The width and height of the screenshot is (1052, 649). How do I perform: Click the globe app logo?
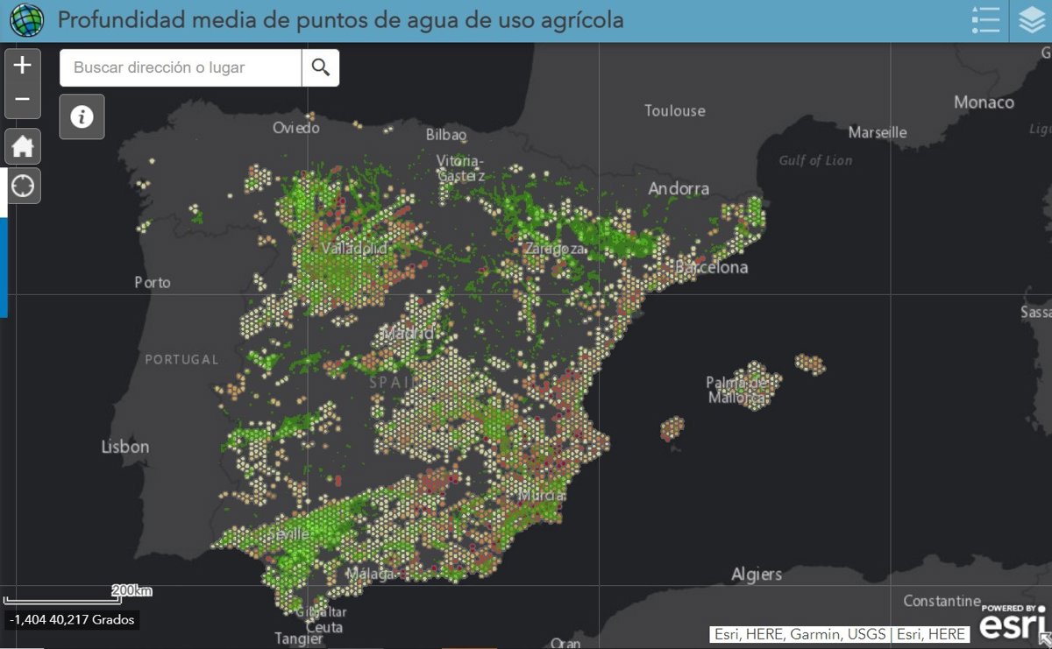tap(26, 20)
